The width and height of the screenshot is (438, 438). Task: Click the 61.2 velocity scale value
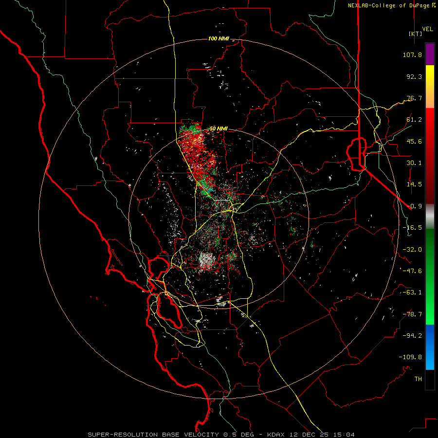click(x=414, y=120)
